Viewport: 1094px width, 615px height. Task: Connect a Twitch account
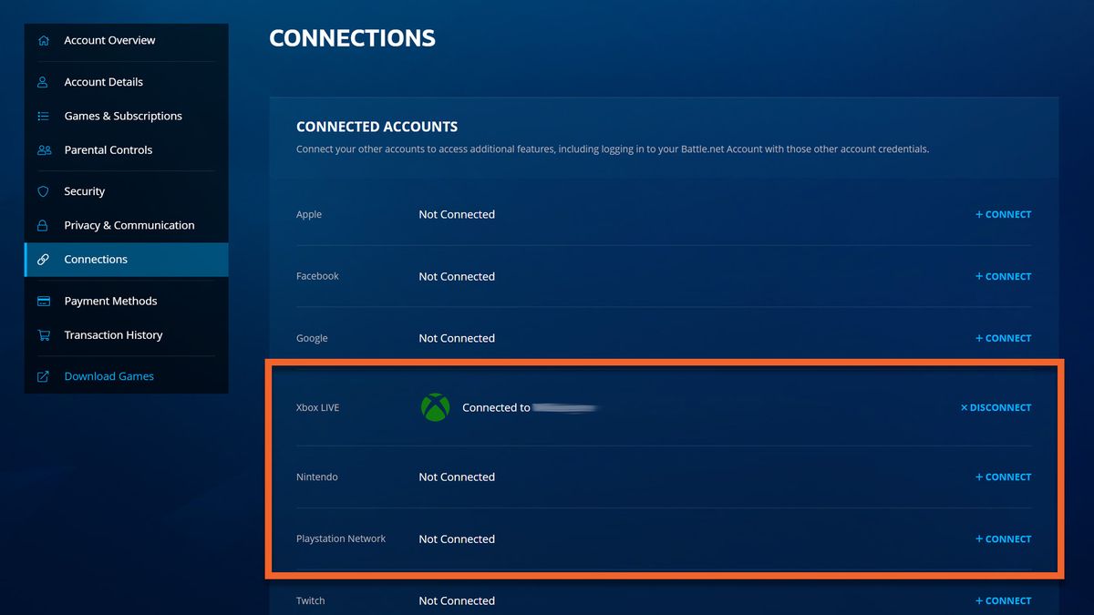[x=1003, y=600]
